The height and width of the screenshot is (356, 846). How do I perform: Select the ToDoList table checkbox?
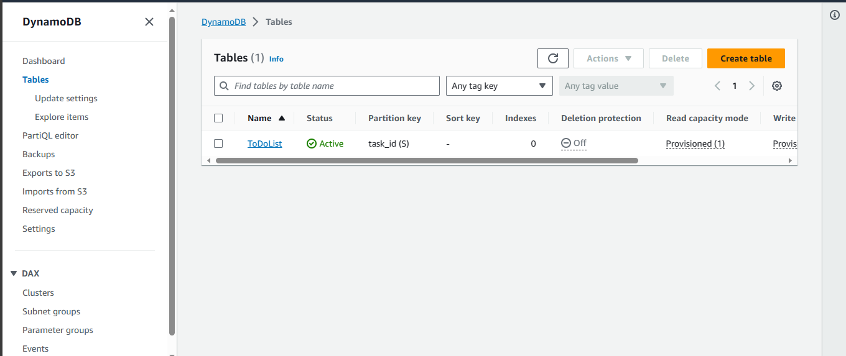218,144
